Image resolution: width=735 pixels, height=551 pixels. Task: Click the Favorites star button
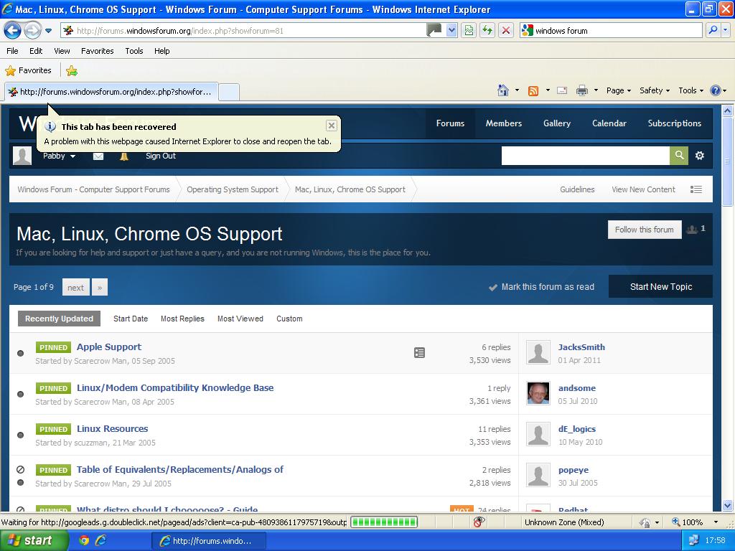pos(28,71)
